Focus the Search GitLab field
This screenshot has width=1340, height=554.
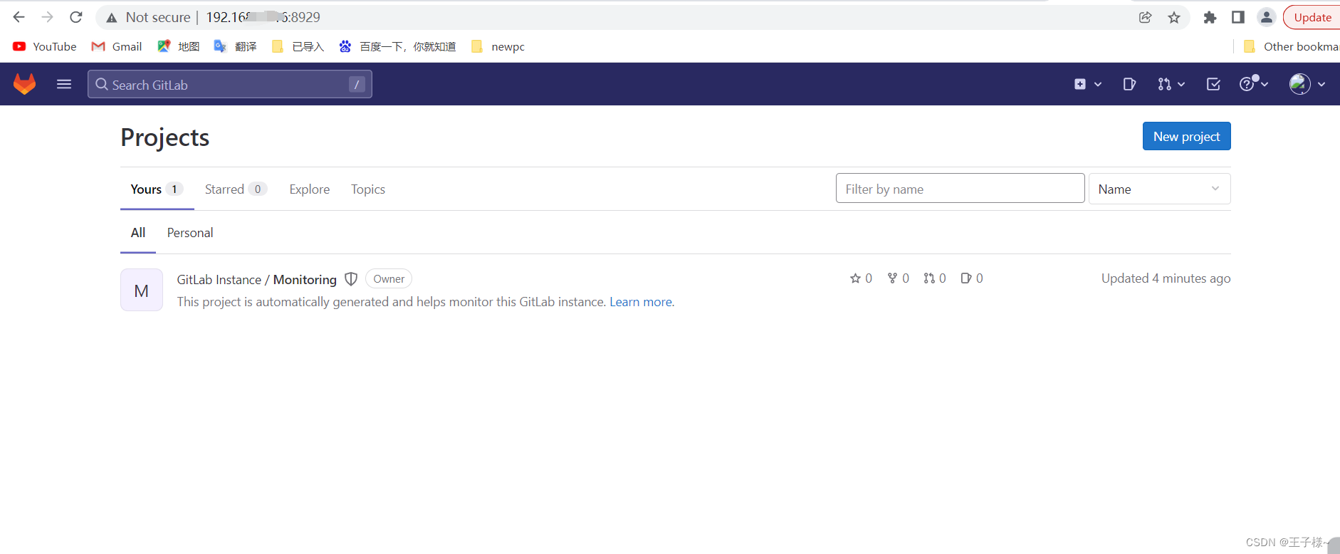[229, 84]
